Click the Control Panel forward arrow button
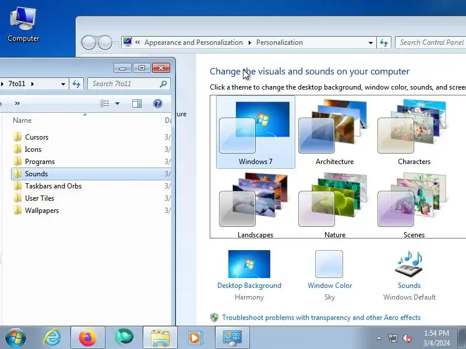 pos(105,42)
